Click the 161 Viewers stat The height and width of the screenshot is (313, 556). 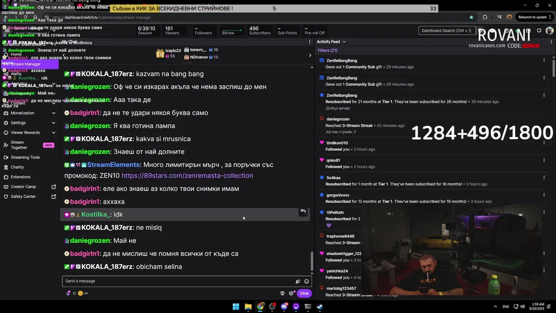[172, 31]
